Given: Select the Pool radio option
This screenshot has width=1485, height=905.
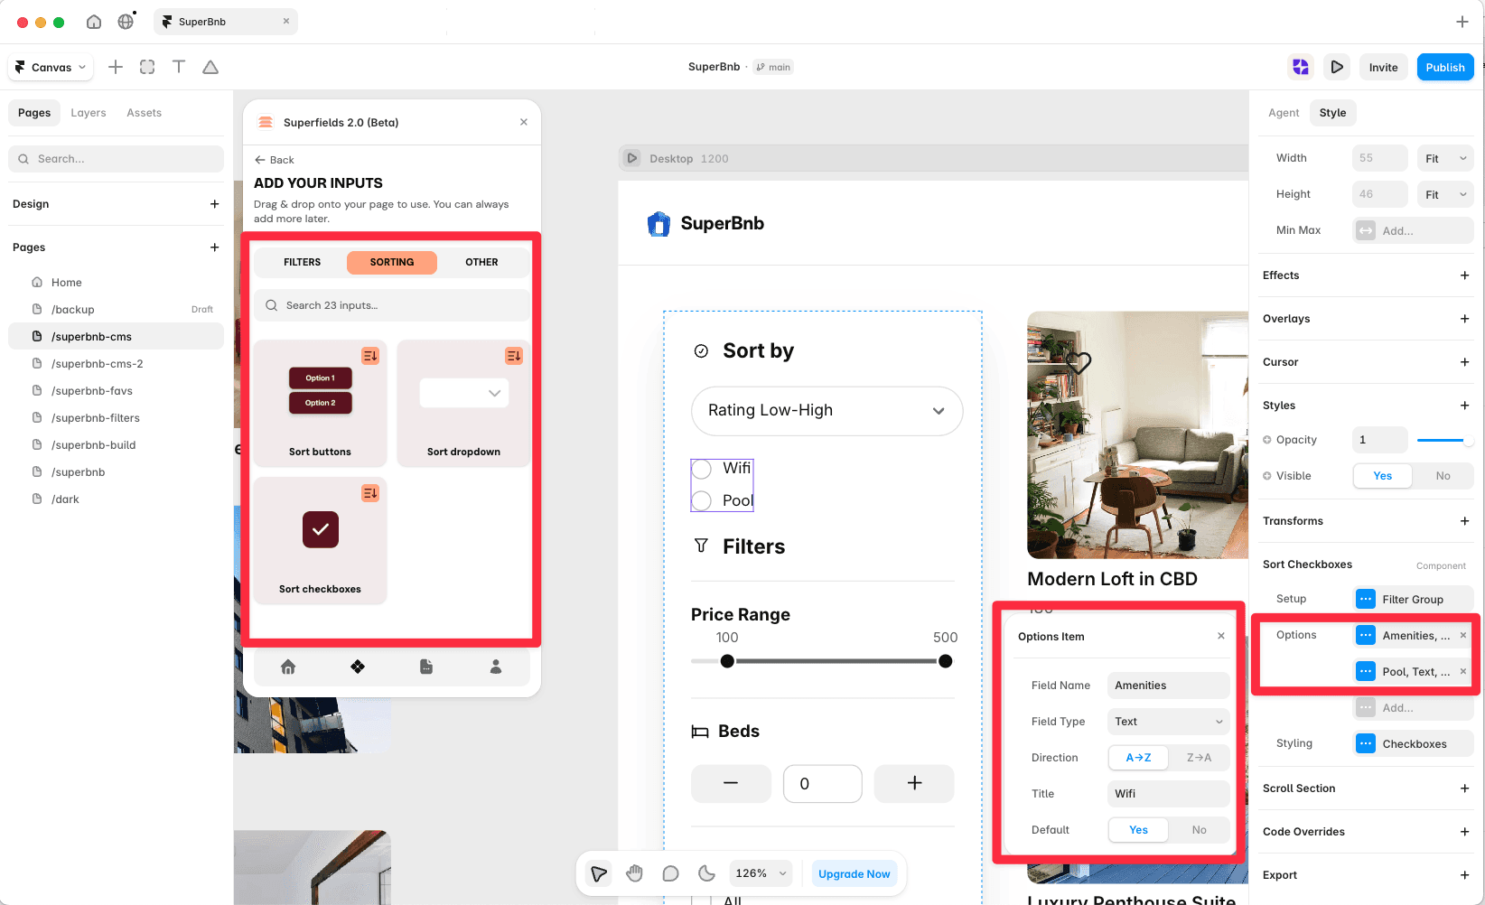Looking at the screenshot, I should click(702, 500).
